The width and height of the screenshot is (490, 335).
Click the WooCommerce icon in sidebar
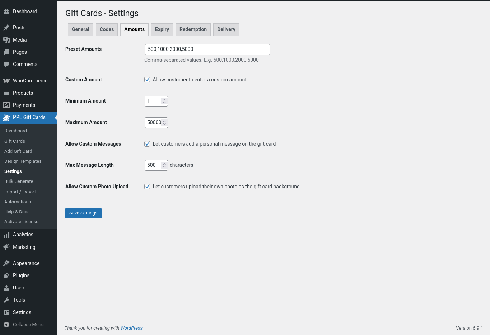[6, 81]
